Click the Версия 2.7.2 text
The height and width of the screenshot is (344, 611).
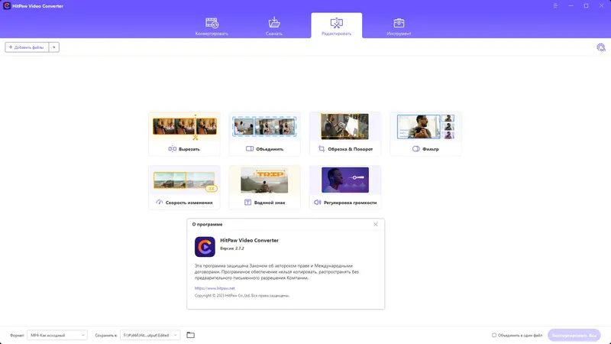(x=232, y=248)
